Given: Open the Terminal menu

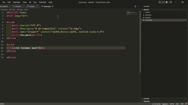Looking at the screenshot, I should pyautogui.click(x=42, y=2).
